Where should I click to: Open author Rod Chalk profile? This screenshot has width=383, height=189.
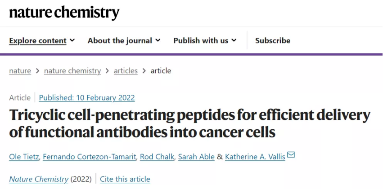coord(157,157)
